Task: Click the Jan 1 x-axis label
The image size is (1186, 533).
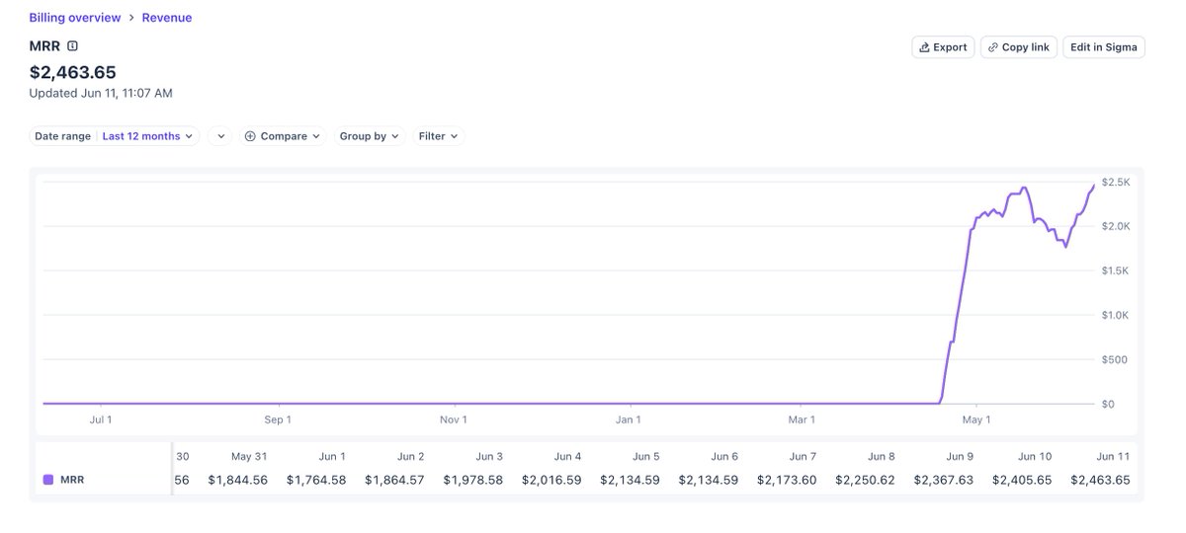Action: [x=629, y=419]
